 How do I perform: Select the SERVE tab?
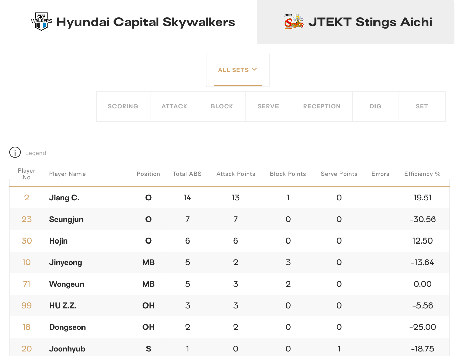click(x=268, y=106)
